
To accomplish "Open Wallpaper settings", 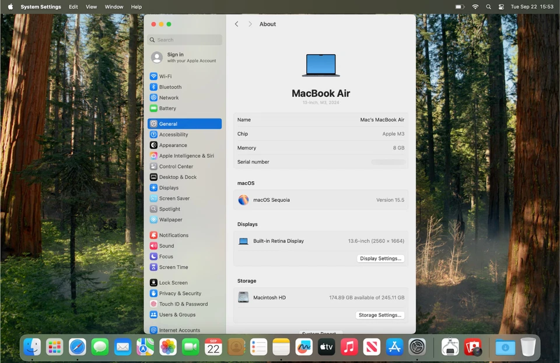I will [x=184, y=220].
